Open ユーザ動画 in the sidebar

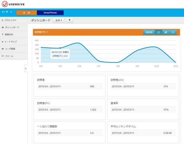point(14,49)
